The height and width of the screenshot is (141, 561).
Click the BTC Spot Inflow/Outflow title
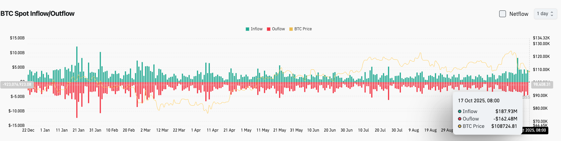pyautogui.click(x=37, y=13)
